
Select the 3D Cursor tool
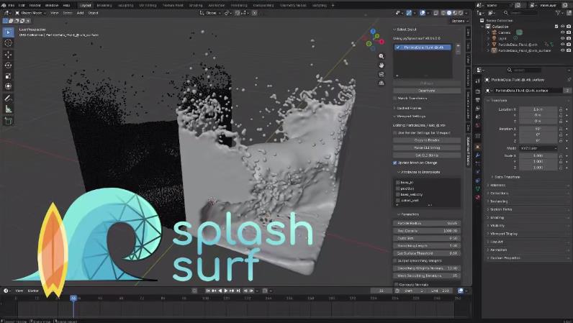[x=8, y=43]
